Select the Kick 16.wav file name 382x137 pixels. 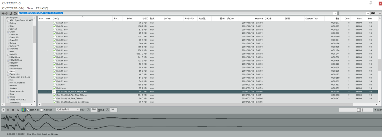[x=62, y=61]
